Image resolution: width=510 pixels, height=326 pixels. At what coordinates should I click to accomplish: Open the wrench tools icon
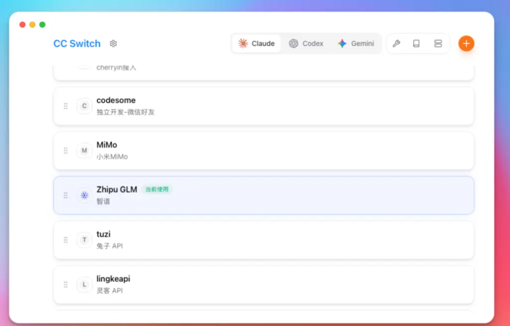(396, 43)
